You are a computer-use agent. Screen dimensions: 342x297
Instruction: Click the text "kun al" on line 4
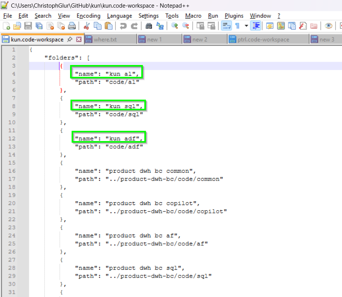(x=120, y=74)
